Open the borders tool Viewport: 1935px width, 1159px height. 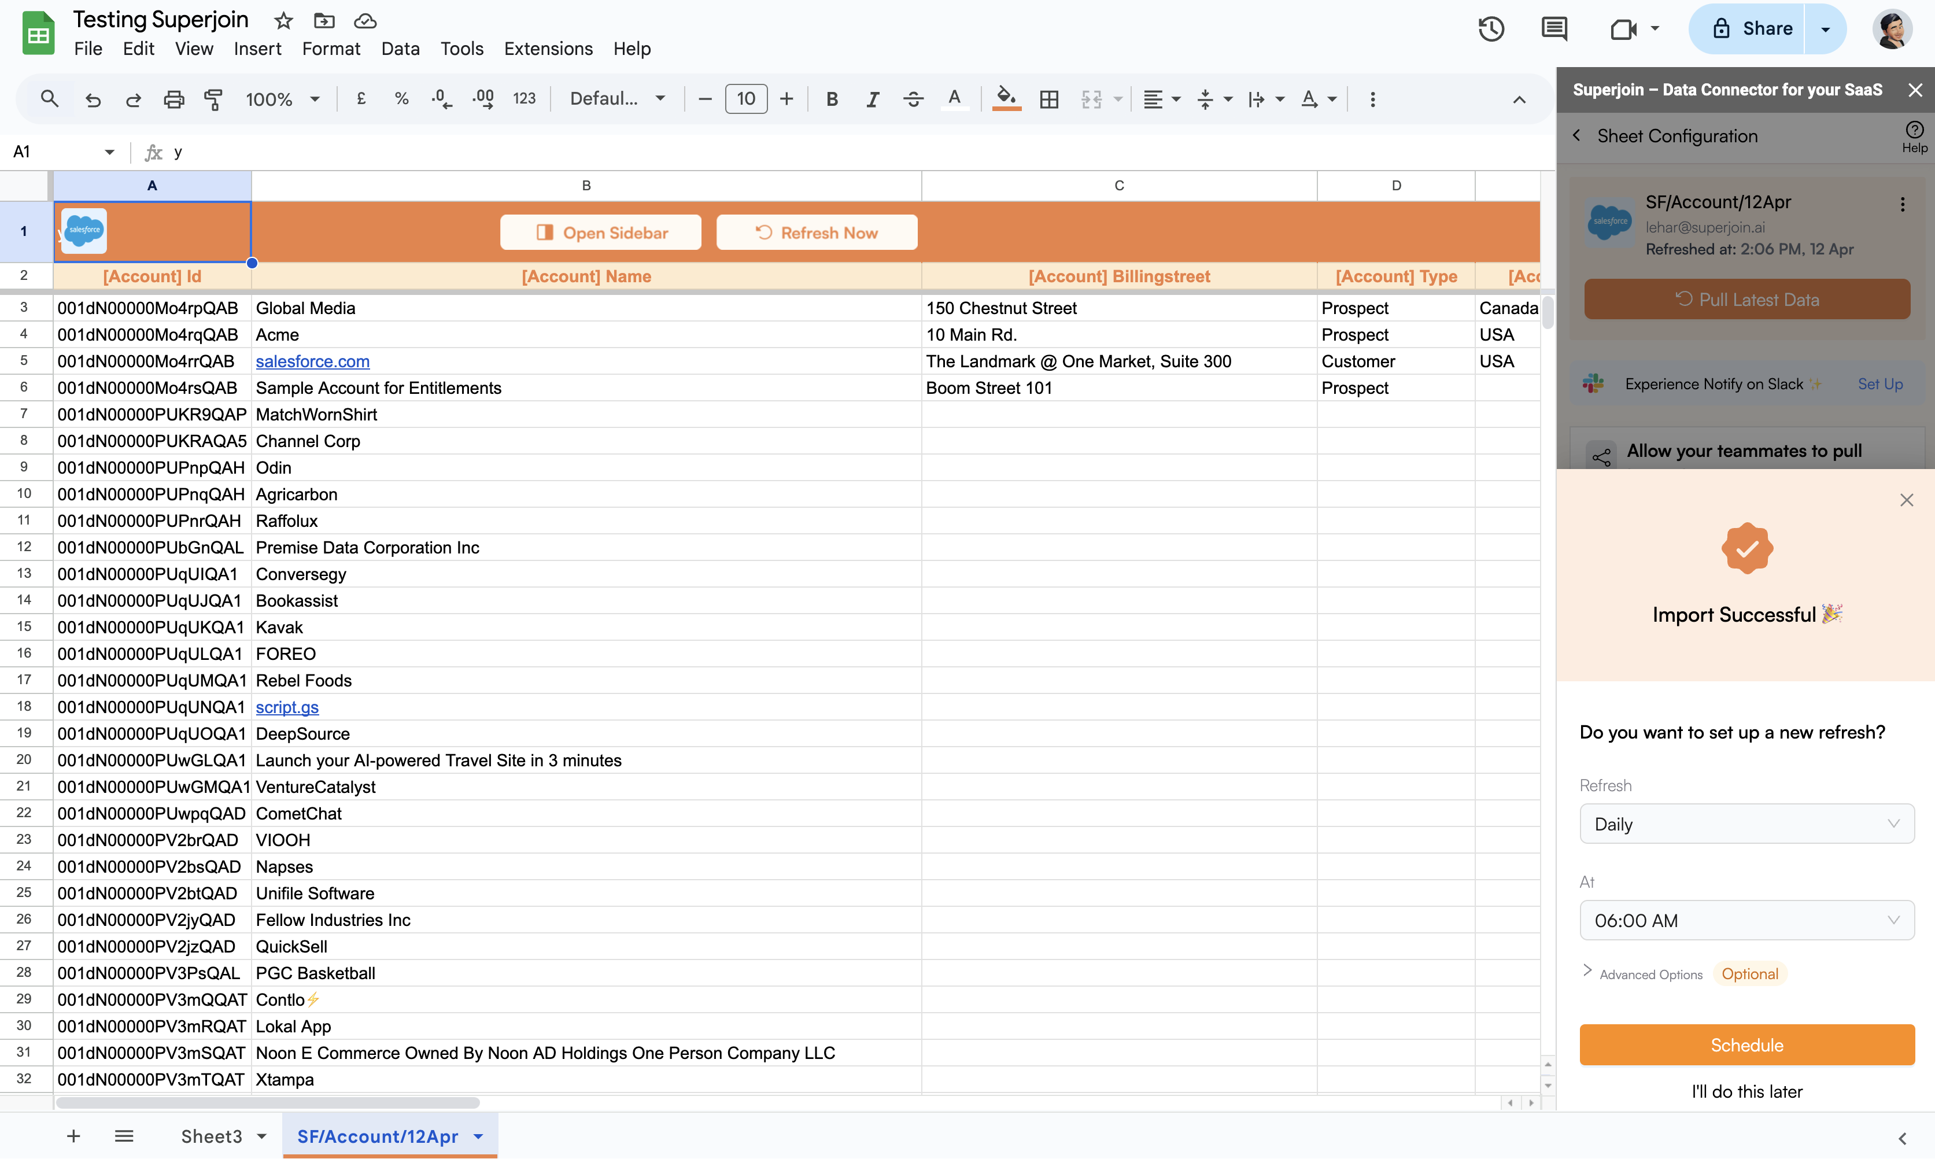coord(1048,99)
